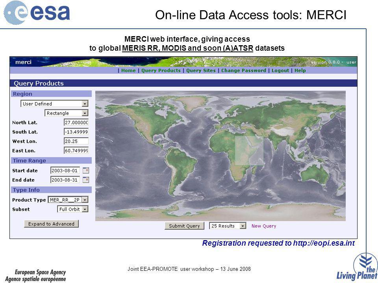This screenshot has width=378, height=283.
Task: Focus the West Lon. input field
Action: [x=76, y=141]
